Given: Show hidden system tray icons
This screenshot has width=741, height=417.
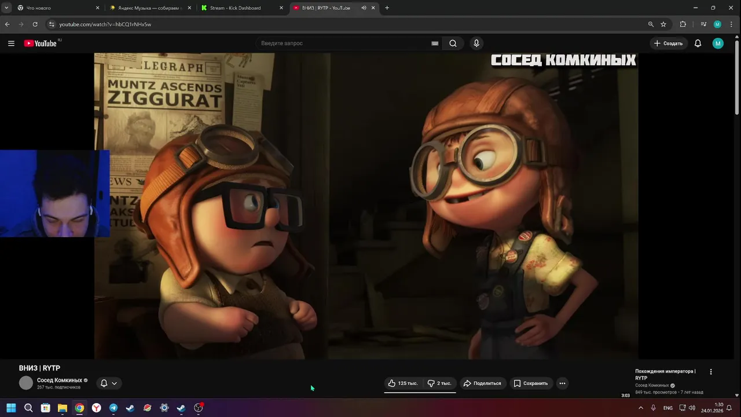Looking at the screenshot, I should 641,408.
